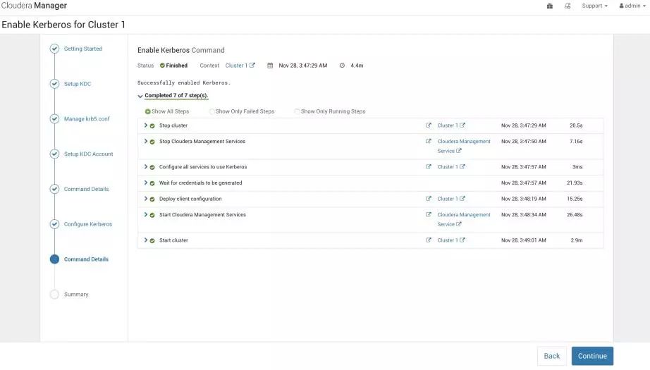Select Show All Steps radio button
Image resolution: width=650 pixels, height=370 pixels.
[x=148, y=111]
